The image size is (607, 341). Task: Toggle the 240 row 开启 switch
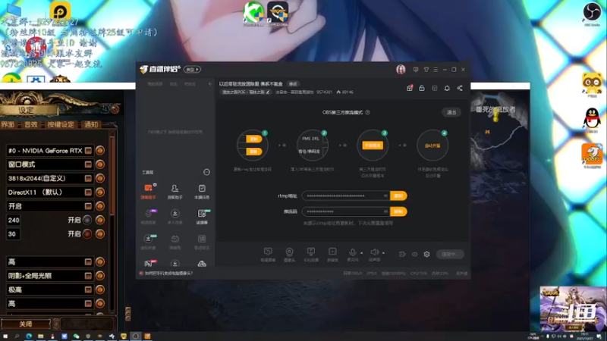(87, 220)
